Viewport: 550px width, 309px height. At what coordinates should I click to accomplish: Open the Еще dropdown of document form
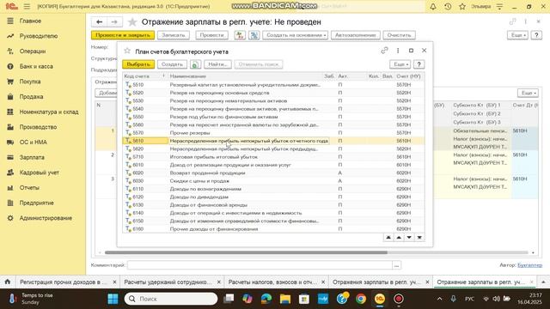click(517, 35)
